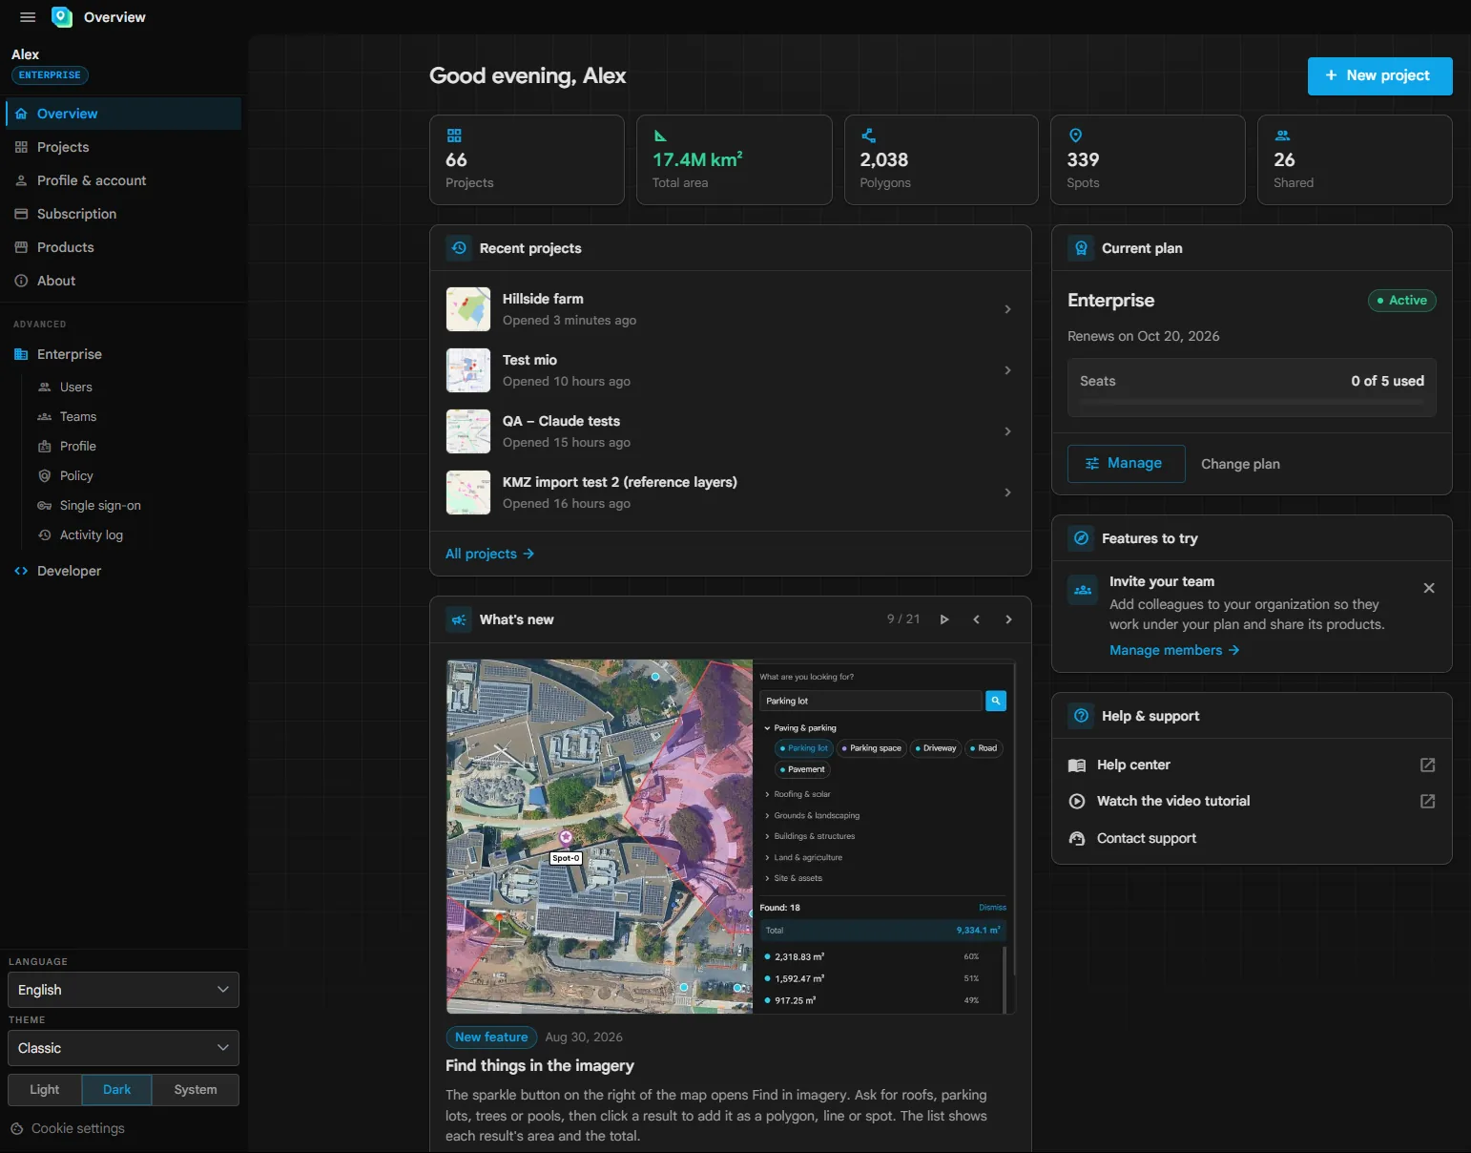Click the Shared people icon
The width and height of the screenshot is (1471, 1153).
[x=1283, y=136]
